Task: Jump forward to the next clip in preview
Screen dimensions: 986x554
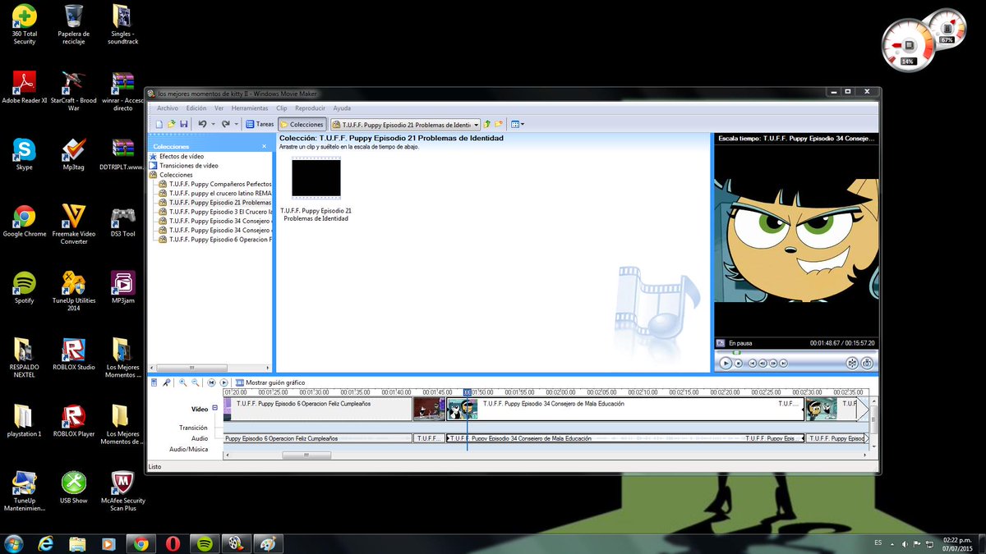Action: [x=785, y=363]
